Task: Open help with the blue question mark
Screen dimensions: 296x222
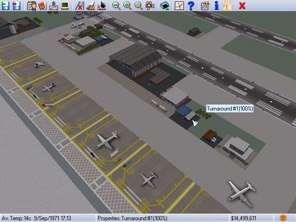Action: tap(190, 6)
